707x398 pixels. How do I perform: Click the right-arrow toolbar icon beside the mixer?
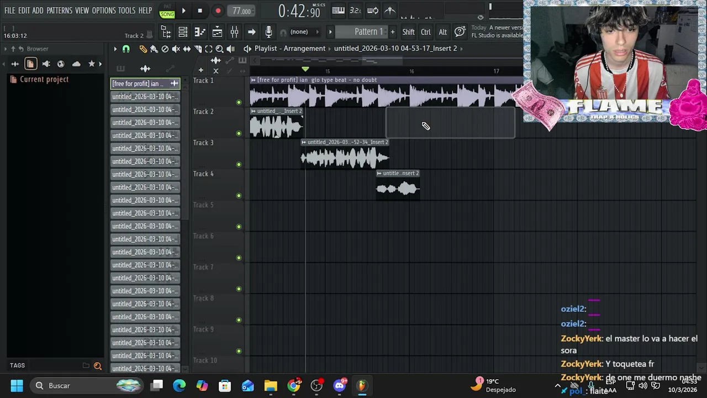pos(251,32)
